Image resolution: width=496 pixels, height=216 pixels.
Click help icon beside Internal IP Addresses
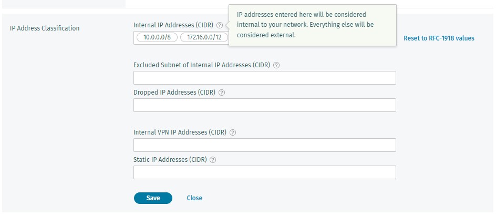[219, 25]
